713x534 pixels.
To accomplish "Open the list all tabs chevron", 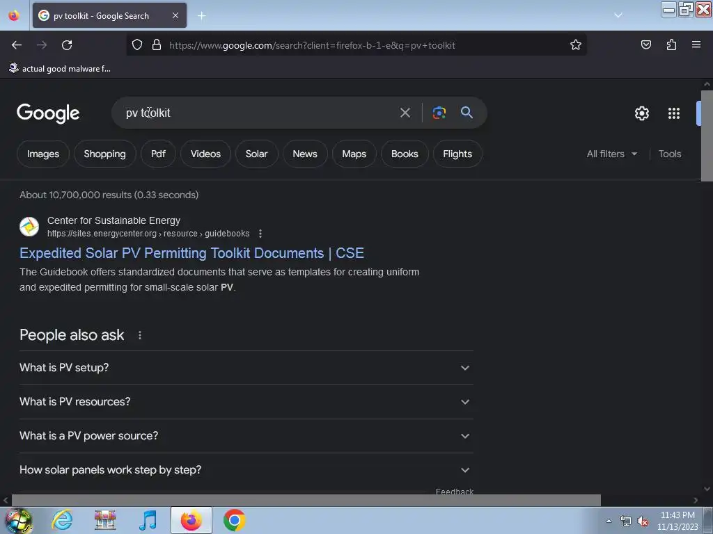I will click(618, 15).
